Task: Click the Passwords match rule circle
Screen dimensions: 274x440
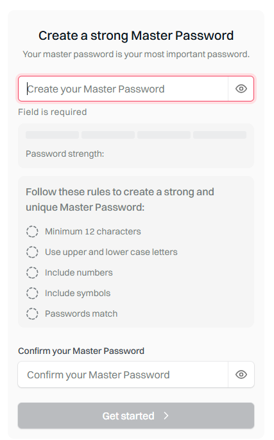Action: tap(32, 313)
